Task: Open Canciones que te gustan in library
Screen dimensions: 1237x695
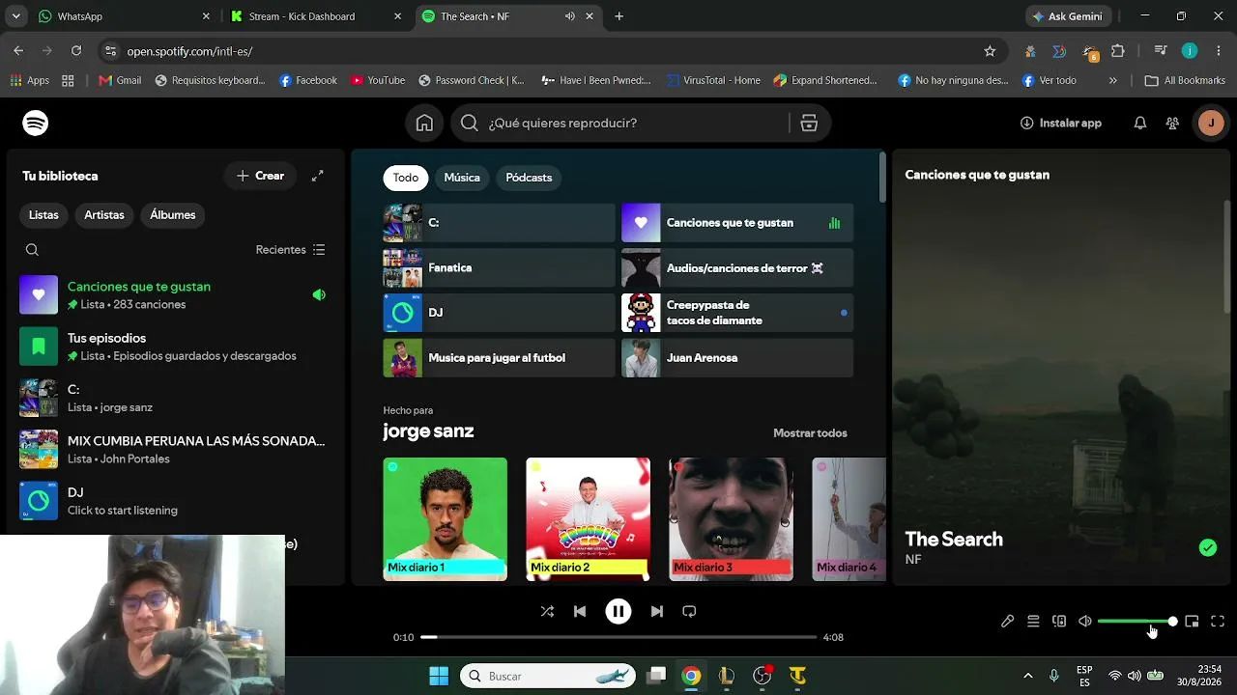Action: pyautogui.click(x=174, y=295)
